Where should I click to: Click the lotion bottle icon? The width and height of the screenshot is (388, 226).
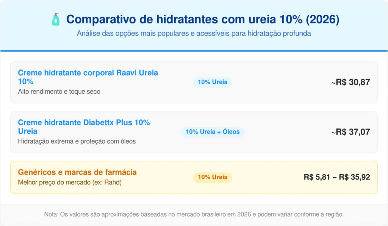(56, 19)
